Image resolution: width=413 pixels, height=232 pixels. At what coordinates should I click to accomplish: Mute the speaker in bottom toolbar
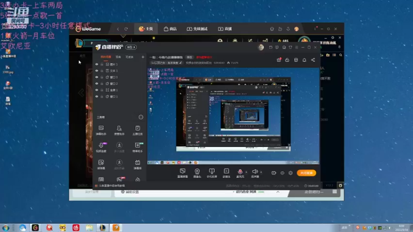click(255, 172)
